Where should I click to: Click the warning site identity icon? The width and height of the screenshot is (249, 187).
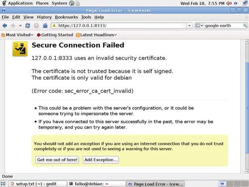[x=54, y=25]
